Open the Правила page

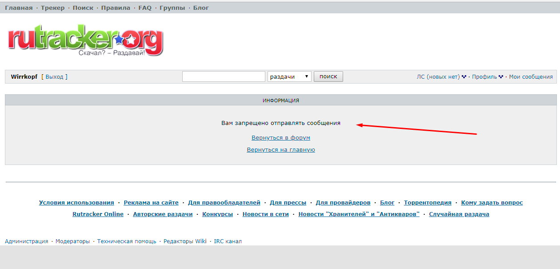point(116,8)
